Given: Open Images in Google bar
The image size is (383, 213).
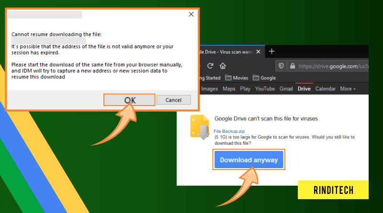Looking at the screenshot, I should pos(209,89).
